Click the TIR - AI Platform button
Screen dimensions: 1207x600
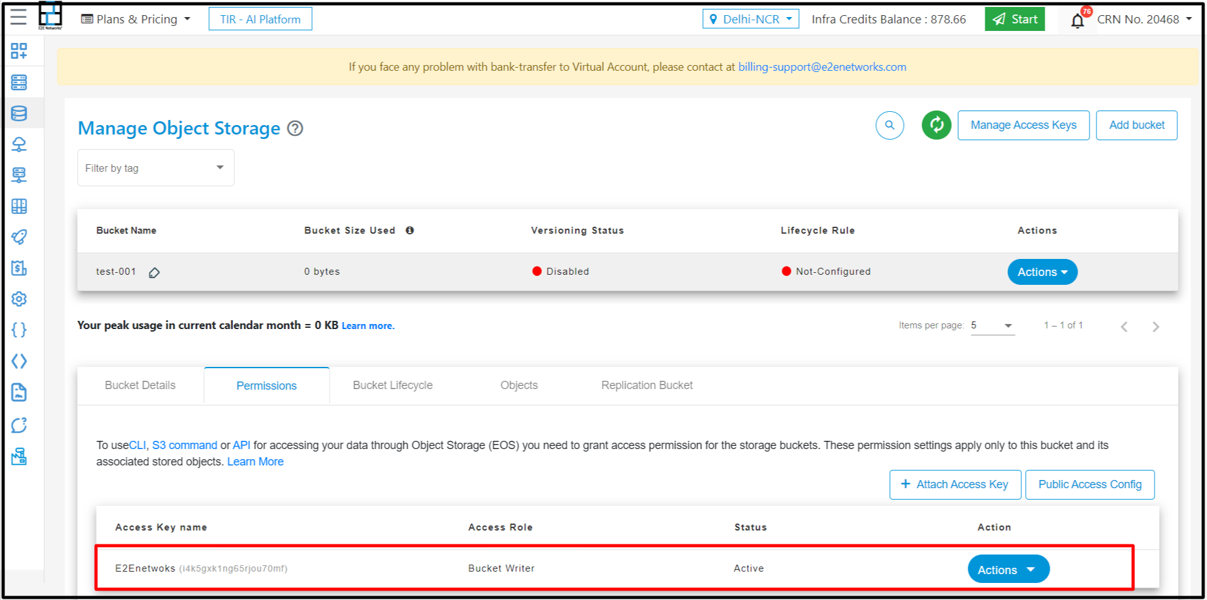(x=260, y=19)
